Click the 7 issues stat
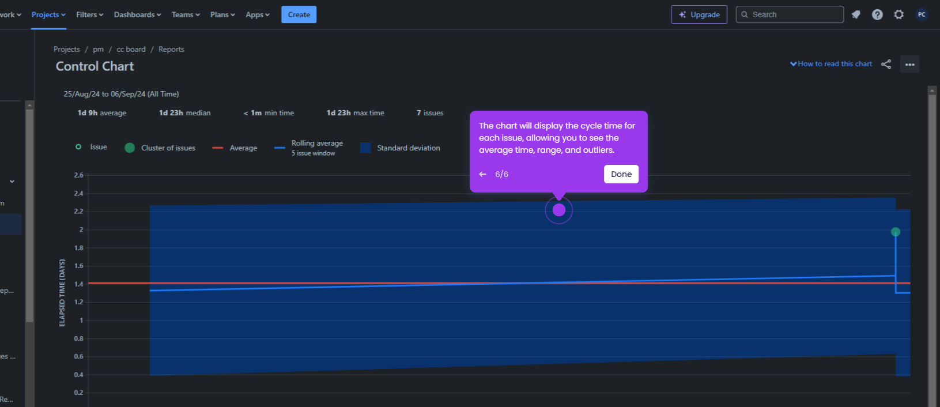The width and height of the screenshot is (940, 407). point(430,113)
